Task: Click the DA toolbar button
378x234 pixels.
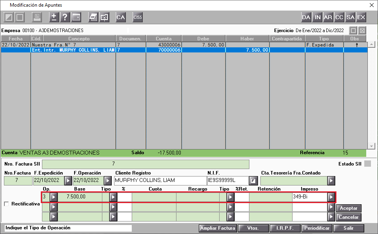Action: point(306,17)
